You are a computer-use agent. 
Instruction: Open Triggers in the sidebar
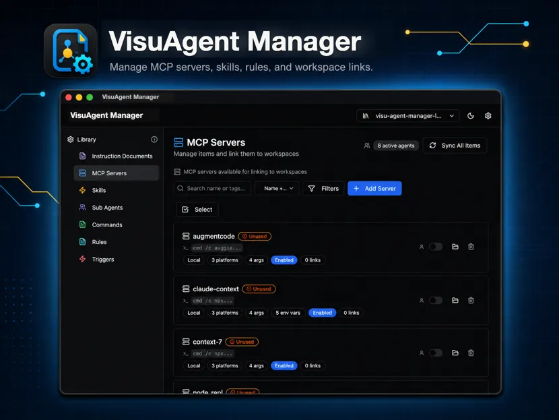click(x=117, y=259)
